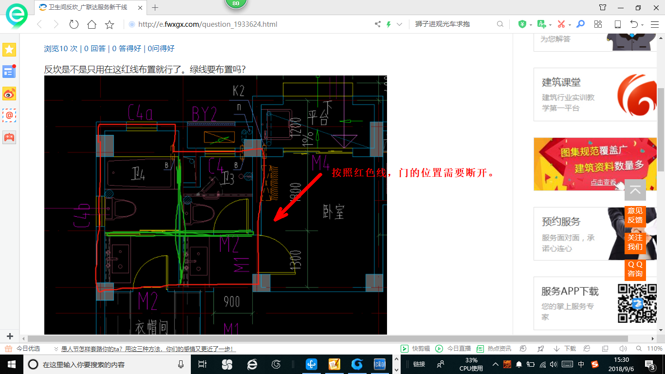Open 热点资讯 in the status bar
The image size is (665, 374).
(x=494, y=349)
